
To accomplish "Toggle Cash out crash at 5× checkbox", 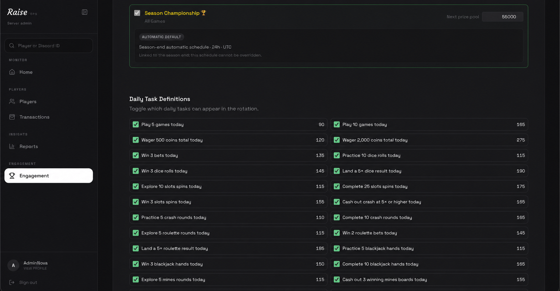I will click(x=337, y=202).
